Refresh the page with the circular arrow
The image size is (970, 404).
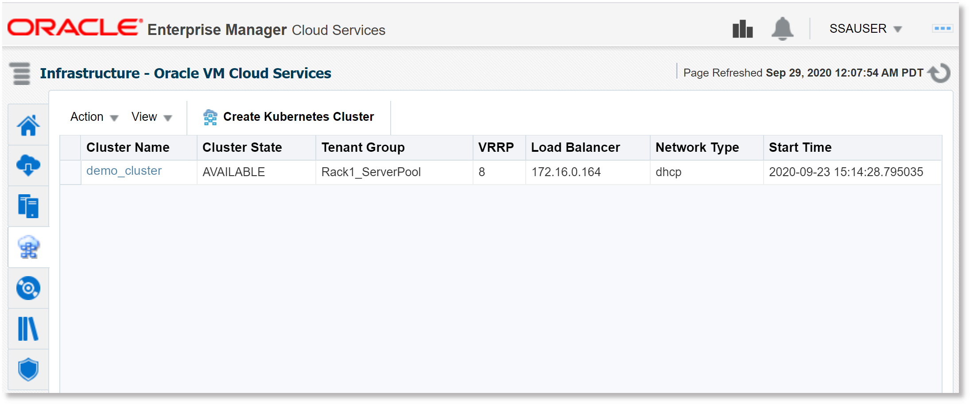[x=939, y=73]
